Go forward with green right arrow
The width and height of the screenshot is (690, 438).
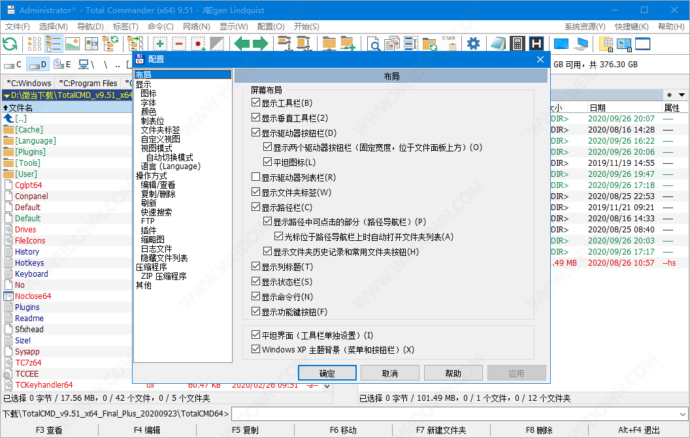coord(261,44)
